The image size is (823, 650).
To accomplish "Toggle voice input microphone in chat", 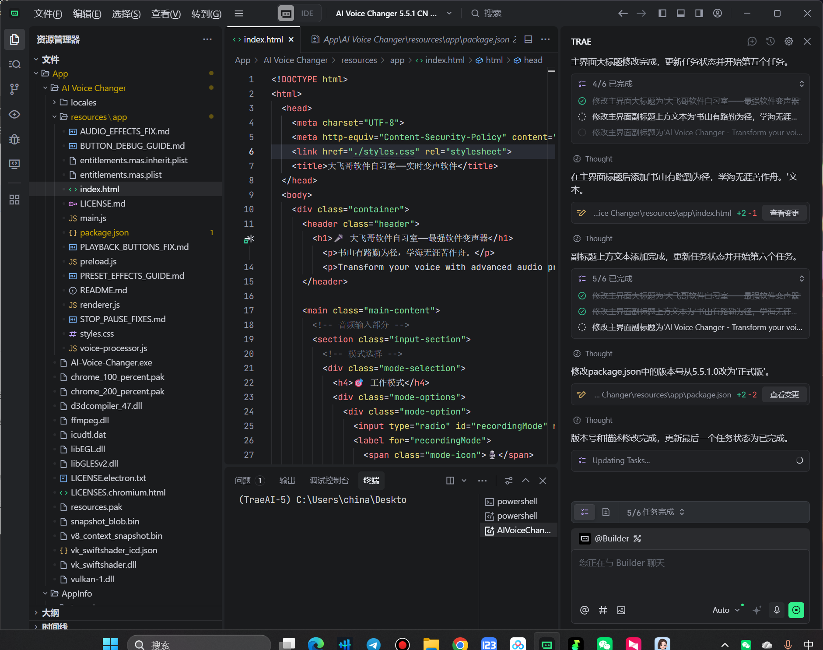I will pos(777,610).
